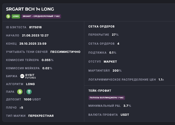Click the ПЕССИМИСТИЧНО candle shadows value

tap(65, 52)
